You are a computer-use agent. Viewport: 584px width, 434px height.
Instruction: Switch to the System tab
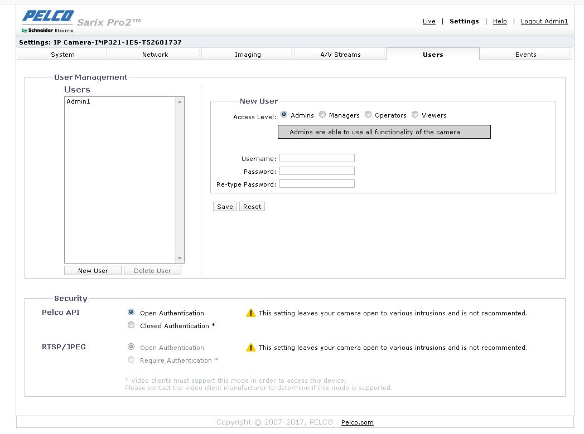coord(62,54)
